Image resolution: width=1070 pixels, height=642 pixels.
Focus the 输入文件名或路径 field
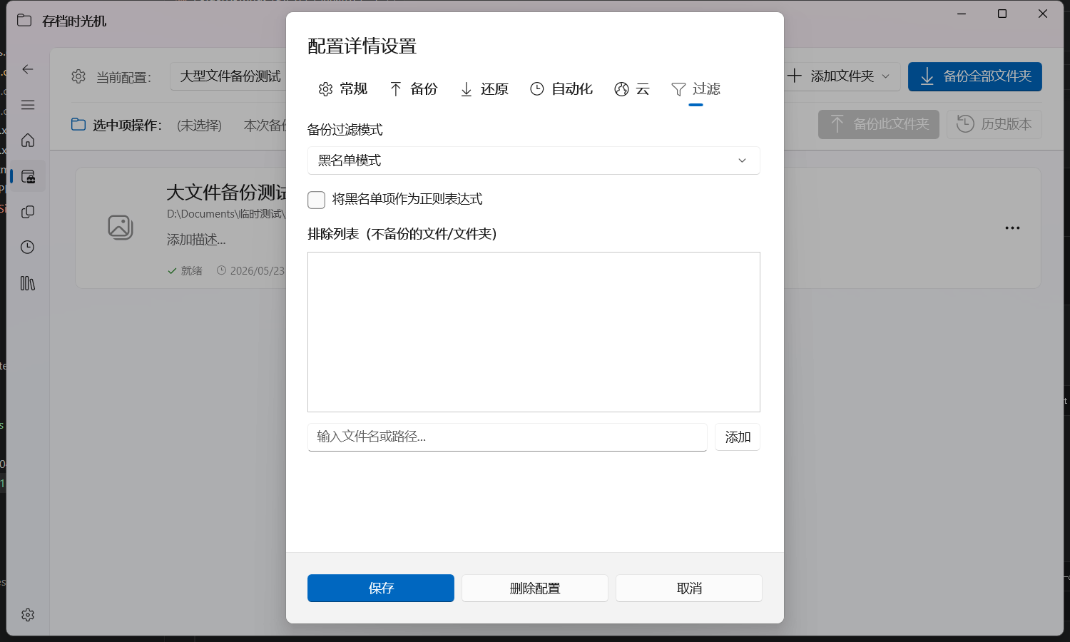click(x=507, y=437)
